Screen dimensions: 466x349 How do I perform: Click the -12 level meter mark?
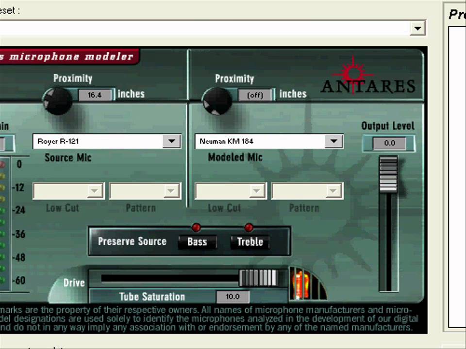tap(18, 188)
